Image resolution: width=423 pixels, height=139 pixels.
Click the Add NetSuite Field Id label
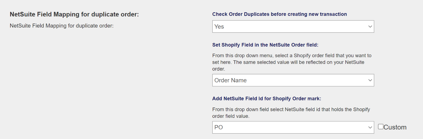[266, 98]
